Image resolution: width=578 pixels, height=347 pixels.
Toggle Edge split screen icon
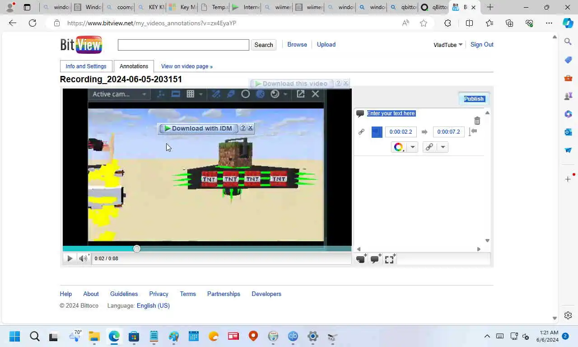click(469, 23)
